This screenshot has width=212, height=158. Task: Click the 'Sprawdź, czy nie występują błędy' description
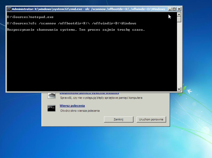pyautogui.click(x=101, y=98)
